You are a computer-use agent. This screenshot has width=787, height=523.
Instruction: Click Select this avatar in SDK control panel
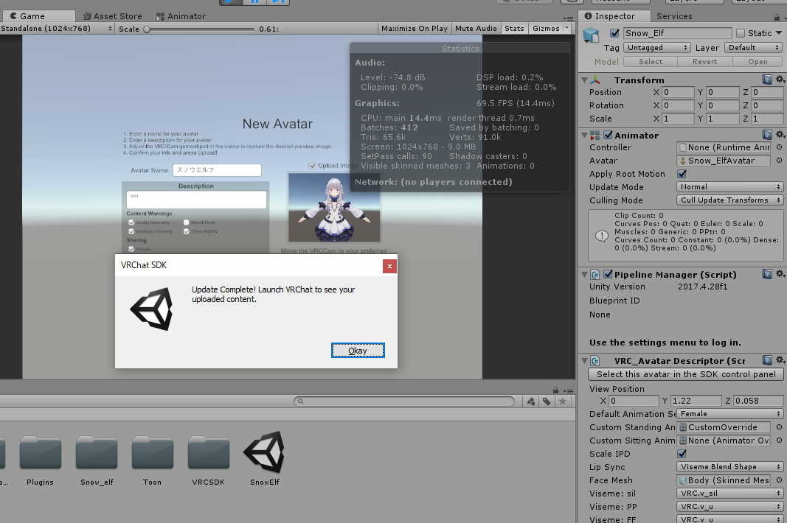point(686,374)
